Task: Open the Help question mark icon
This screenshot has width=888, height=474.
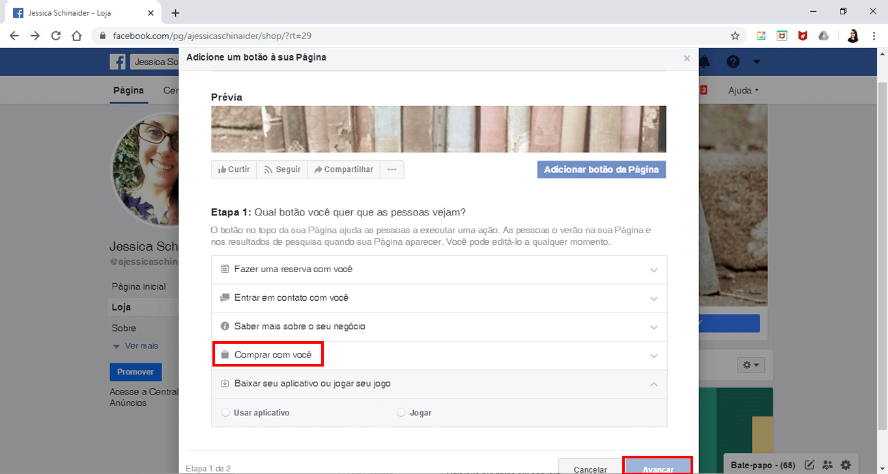Action: click(733, 62)
